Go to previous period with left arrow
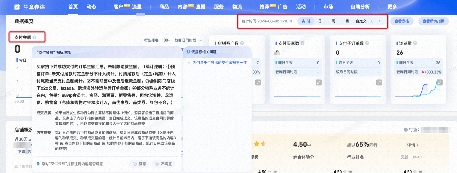Screen dimensions: 457x173 (372, 21)
